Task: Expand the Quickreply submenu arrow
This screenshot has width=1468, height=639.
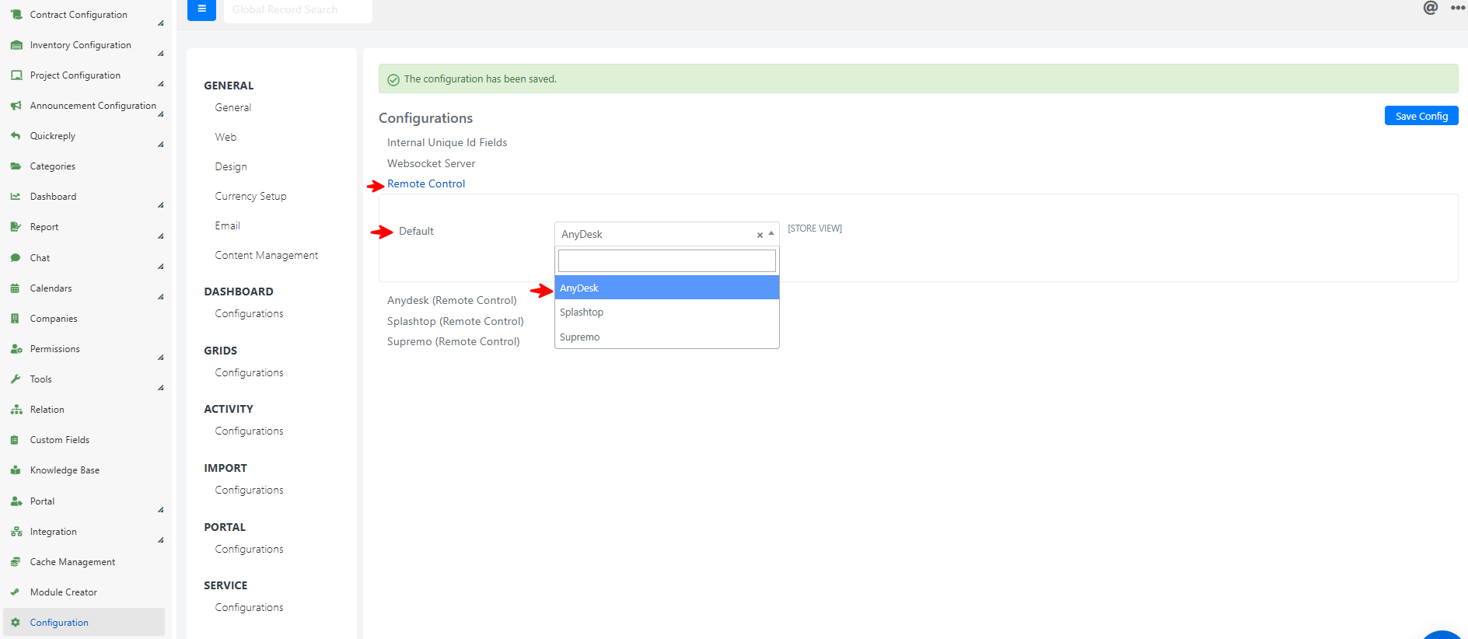Action: coord(161,145)
